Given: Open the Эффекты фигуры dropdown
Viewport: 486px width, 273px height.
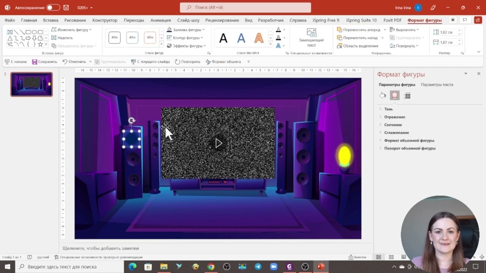Looking at the screenshot, I should click(186, 46).
